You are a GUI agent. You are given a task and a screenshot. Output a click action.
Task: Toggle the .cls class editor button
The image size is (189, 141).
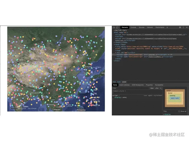[157, 88]
